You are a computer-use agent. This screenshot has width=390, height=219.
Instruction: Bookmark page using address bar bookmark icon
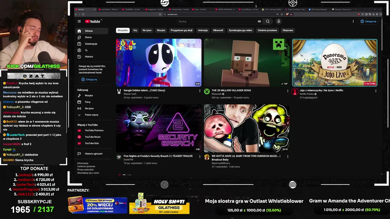coord(160,14)
